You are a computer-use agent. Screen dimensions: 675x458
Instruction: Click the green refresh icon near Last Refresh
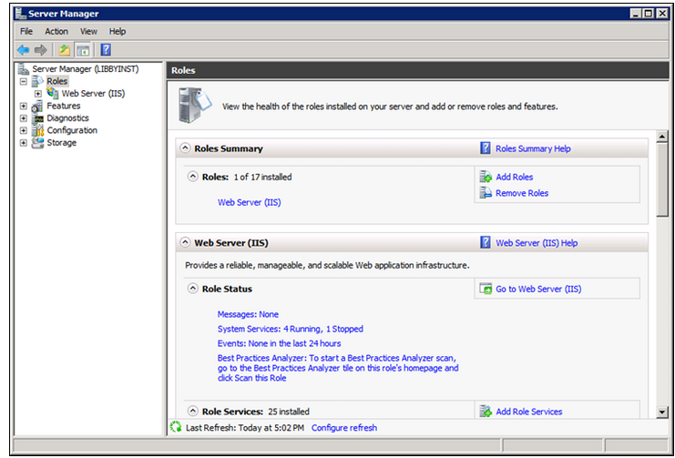(177, 427)
